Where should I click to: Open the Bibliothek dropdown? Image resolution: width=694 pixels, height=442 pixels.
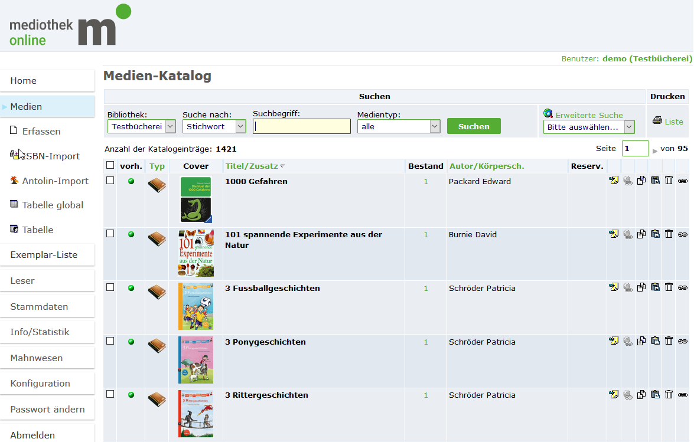pos(142,126)
